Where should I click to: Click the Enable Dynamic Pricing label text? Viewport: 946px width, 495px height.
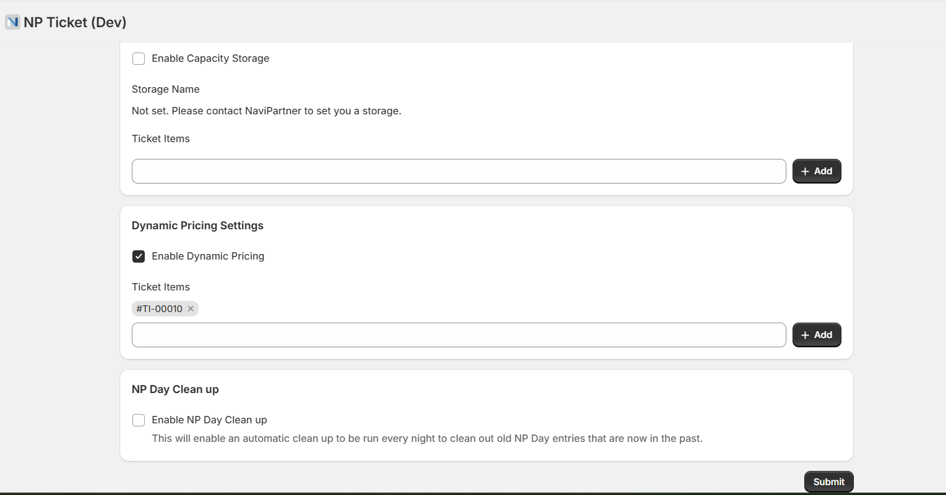coord(208,256)
